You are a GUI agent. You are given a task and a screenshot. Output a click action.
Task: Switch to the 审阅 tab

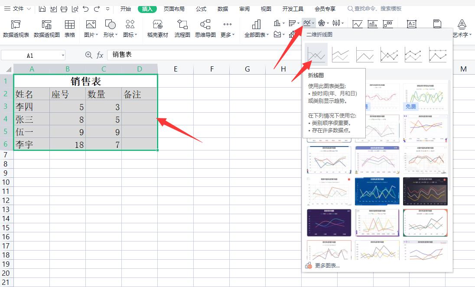(x=244, y=9)
